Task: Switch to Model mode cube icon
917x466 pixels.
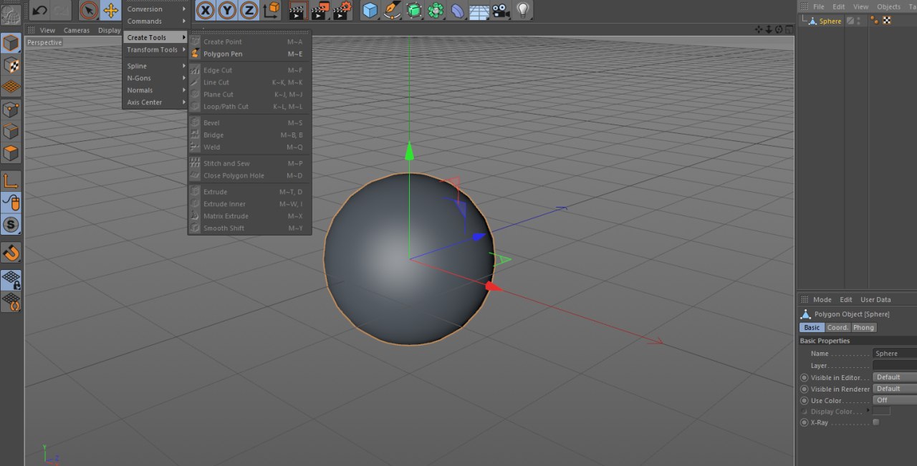Action: [x=11, y=43]
